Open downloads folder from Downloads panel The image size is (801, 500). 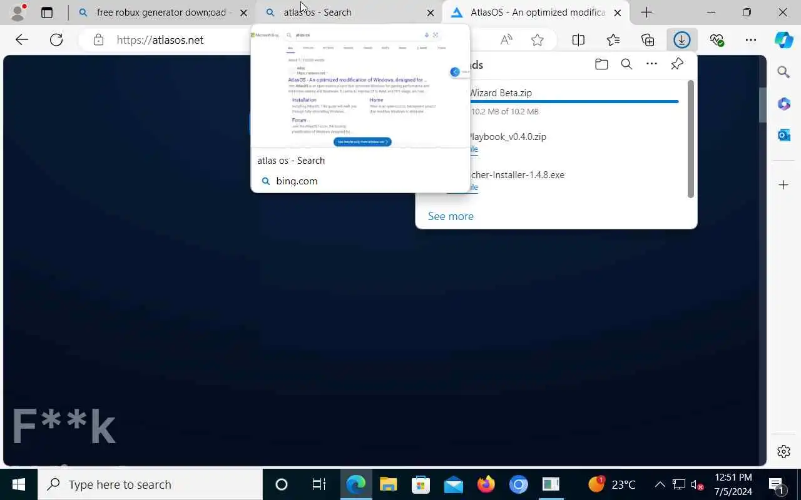point(601,64)
